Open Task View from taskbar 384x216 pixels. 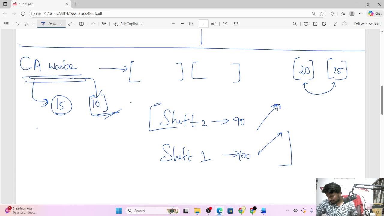pyautogui.click(x=186, y=211)
